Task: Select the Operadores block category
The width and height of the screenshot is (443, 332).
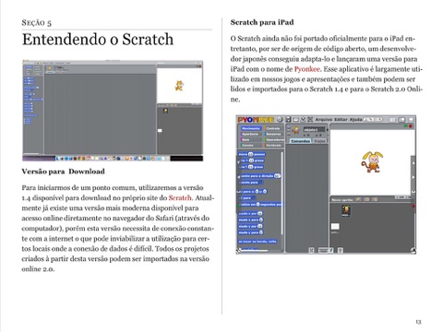Action: pyautogui.click(x=273, y=139)
